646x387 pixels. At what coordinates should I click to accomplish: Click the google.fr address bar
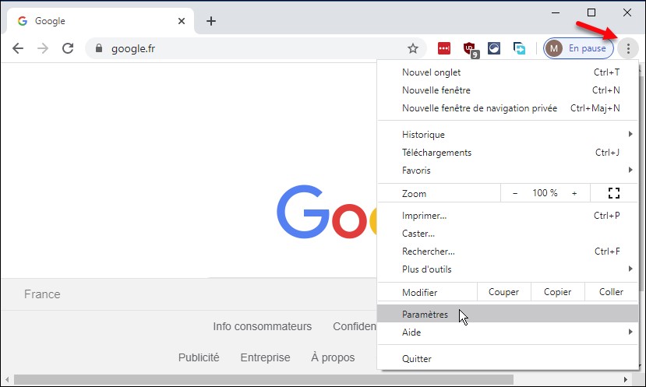click(x=249, y=48)
